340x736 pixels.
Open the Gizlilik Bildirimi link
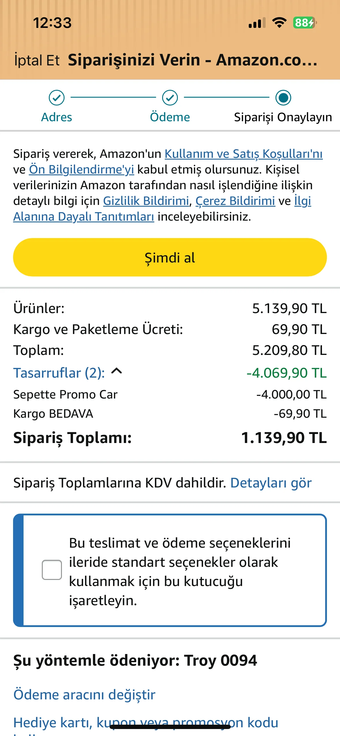pos(146,201)
